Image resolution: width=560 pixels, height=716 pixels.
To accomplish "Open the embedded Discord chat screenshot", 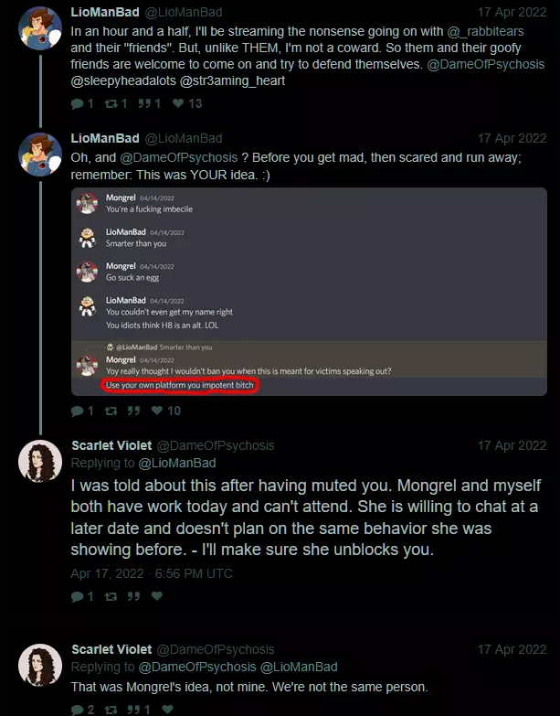I will click(x=309, y=293).
